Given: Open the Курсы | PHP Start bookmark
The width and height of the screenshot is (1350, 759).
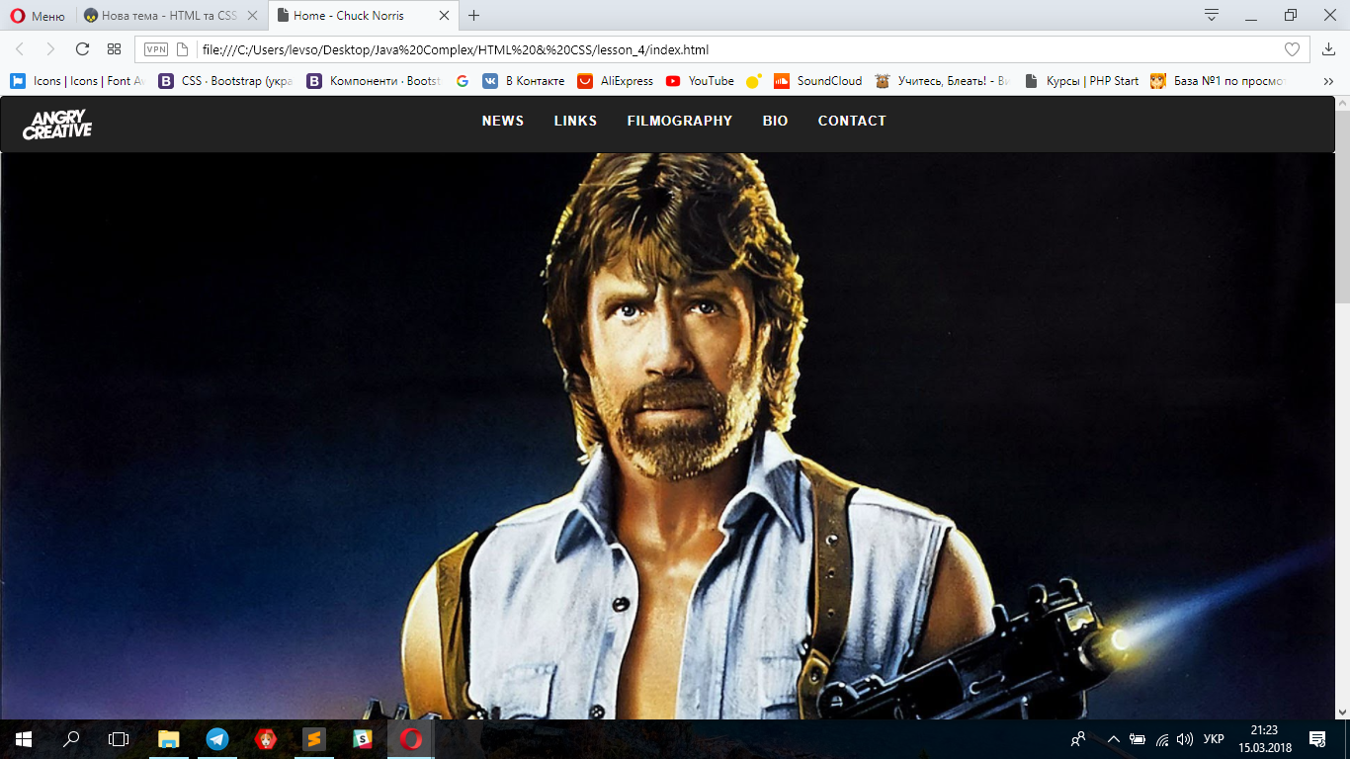Looking at the screenshot, I should click(x=1081, y=81).
